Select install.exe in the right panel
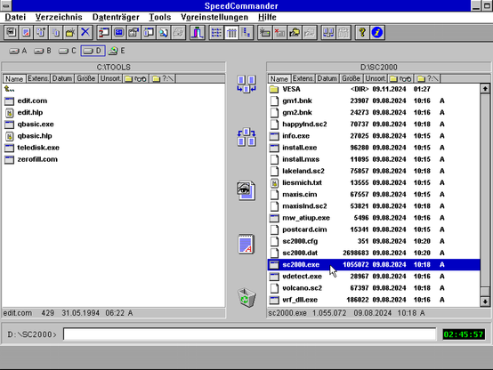This screenshot has height=370, width=493. coord(374,148)
